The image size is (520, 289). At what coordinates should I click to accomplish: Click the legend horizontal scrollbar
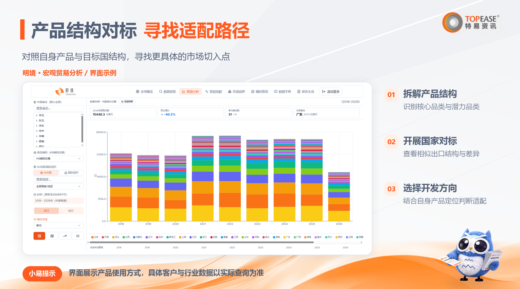(201, 242)
